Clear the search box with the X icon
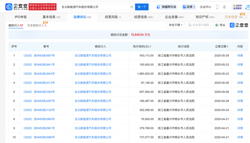This screenshot has height=143, width=250. [x=132, y=7]
